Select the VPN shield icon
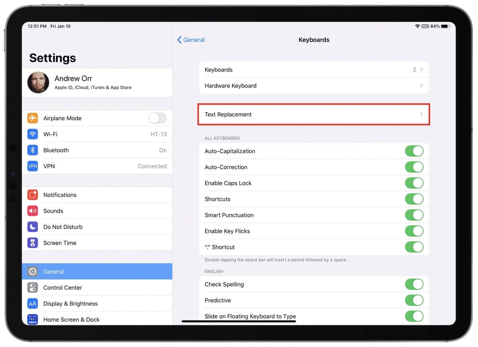The width and height of the screenshot is (478, 347). pyautogui.click(x=32, y=166)
